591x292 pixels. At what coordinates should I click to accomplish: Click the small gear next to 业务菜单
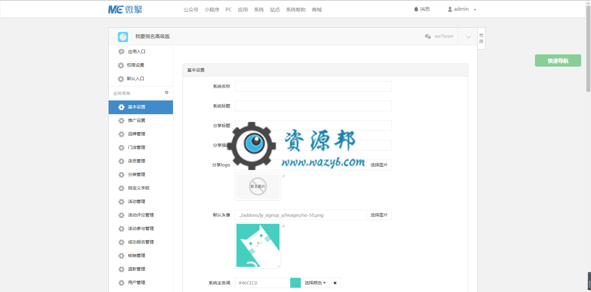167,92
